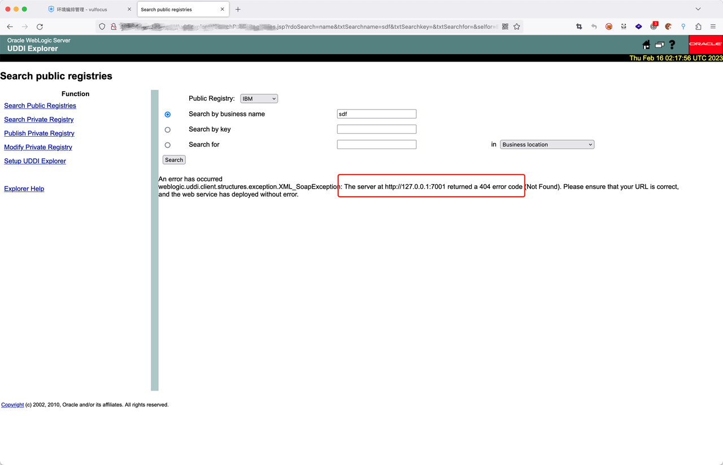Close the Search public registries tab
This screenshot has height=465, width=723.
click(x=223, y=10)
